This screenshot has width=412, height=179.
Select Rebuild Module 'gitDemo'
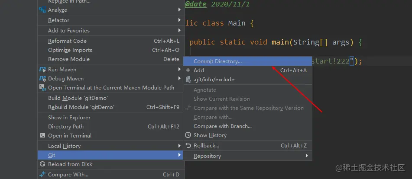coord(110,107)
